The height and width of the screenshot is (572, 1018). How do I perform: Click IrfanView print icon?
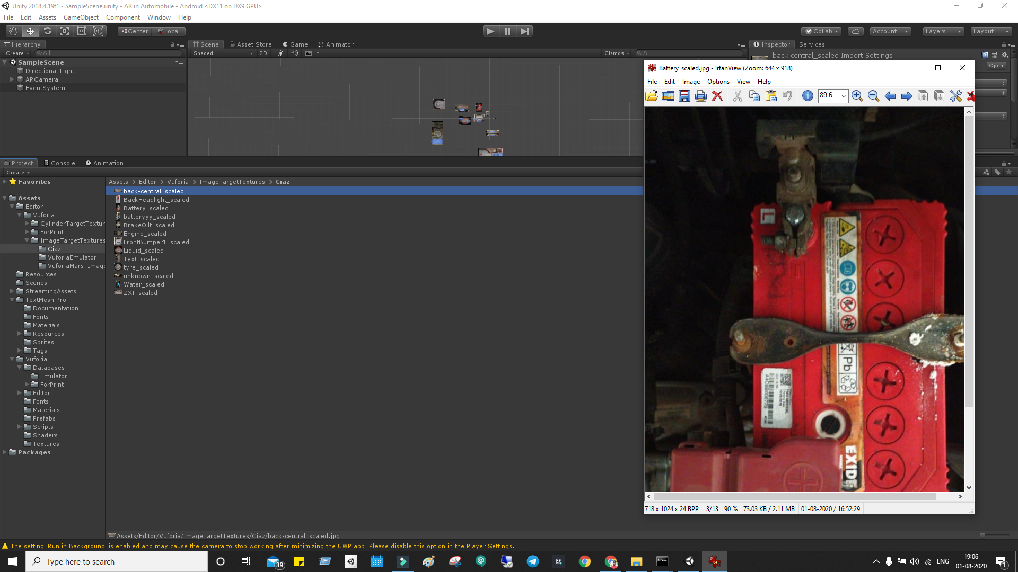point(700,96)
